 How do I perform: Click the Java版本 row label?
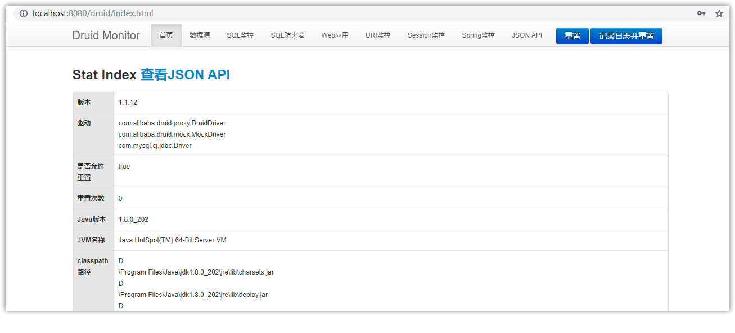point(91,219)
